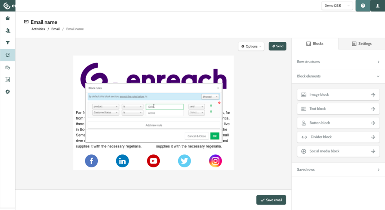Image resolution: width=385 pixels, height=210 pixels.
Task: Click Add new rule
Action: pos(154,125)
